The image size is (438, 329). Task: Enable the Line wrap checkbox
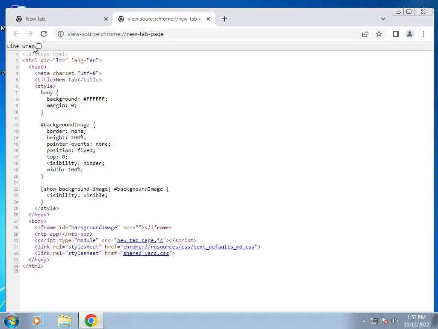tap(39, 46)
